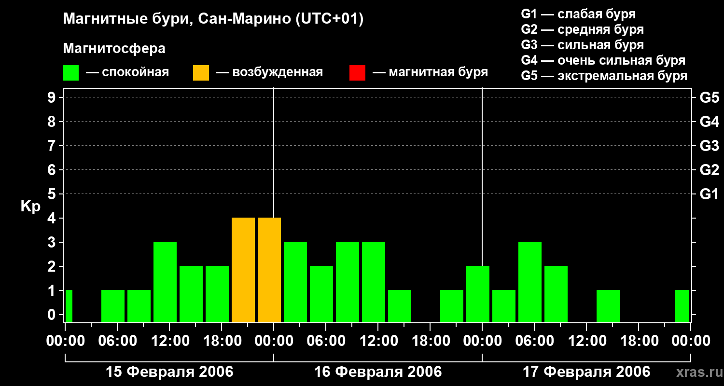Click the orange Kp 4 bar crossing midnight into 16 February
724x386 pixels.
pyautogui.click(x=269, y=270)
